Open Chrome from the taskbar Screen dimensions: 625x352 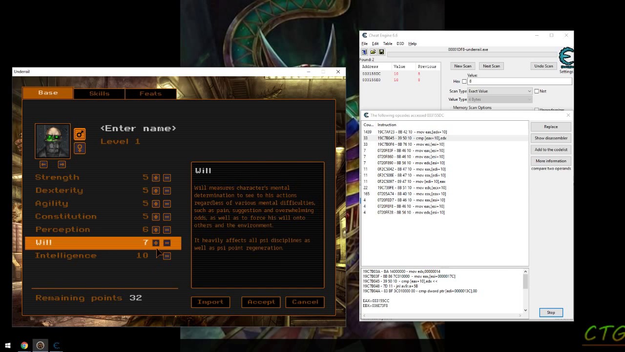(24, 346)
